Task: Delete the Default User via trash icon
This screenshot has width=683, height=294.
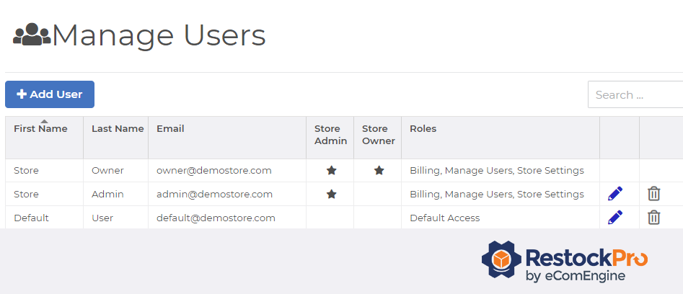Action: pyautogui.click(x=653, y=218)
